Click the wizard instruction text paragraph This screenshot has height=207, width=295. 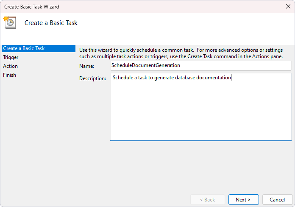click(x=181, y=53)
